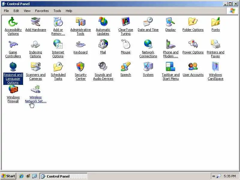
Task: Click the Windows CardSpace text label
Action: coord(215,77)
